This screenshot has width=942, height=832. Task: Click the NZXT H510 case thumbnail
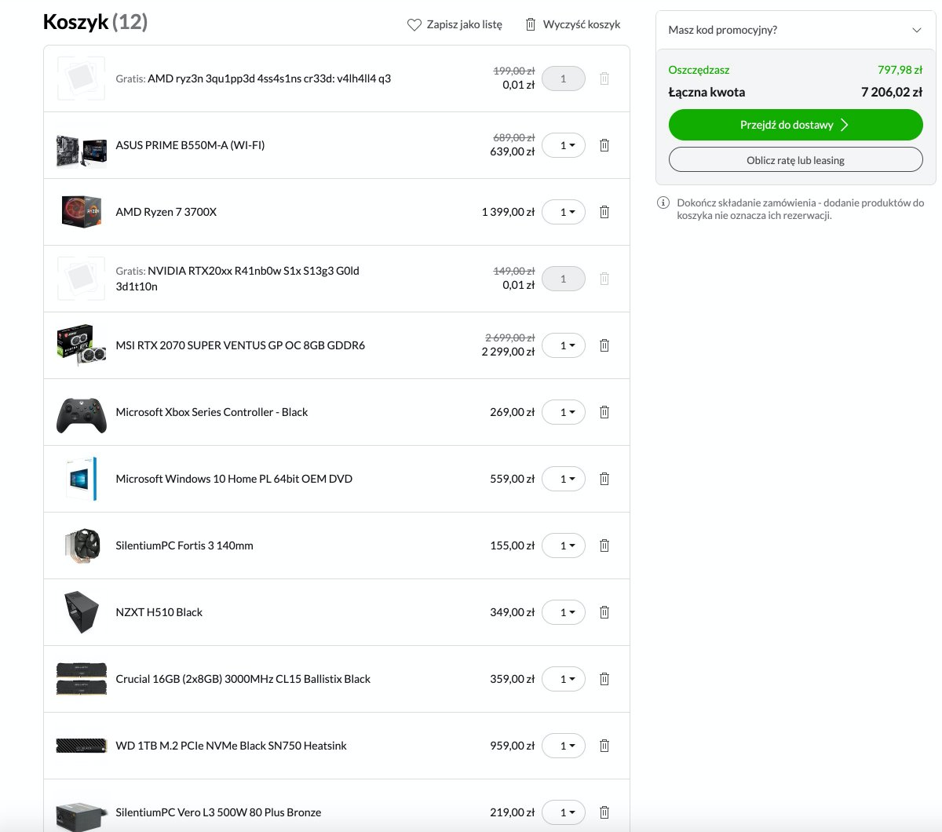click(x=81, y=612)
